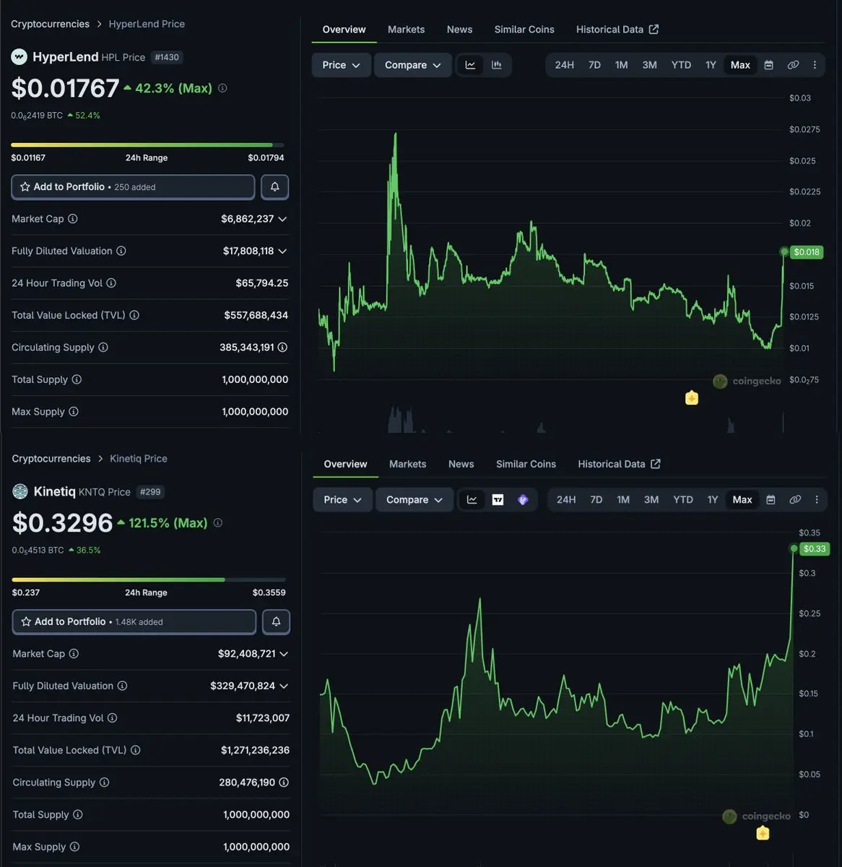Viewport: 842px width, 867px height.
Task: Click the info icon beside Kinetiq Total Value Locked
Action: (x=136, y=750)
